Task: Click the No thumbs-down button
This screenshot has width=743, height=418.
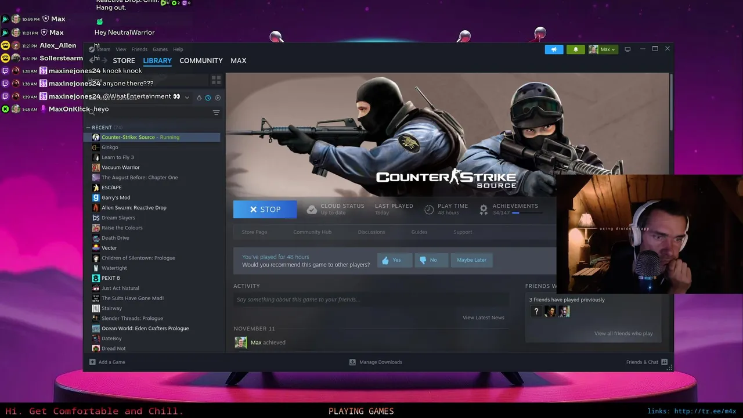Action: [x=431, y=260]
